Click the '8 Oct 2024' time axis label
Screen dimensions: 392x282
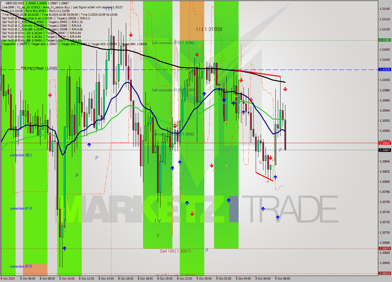click(x=8, y=279)
